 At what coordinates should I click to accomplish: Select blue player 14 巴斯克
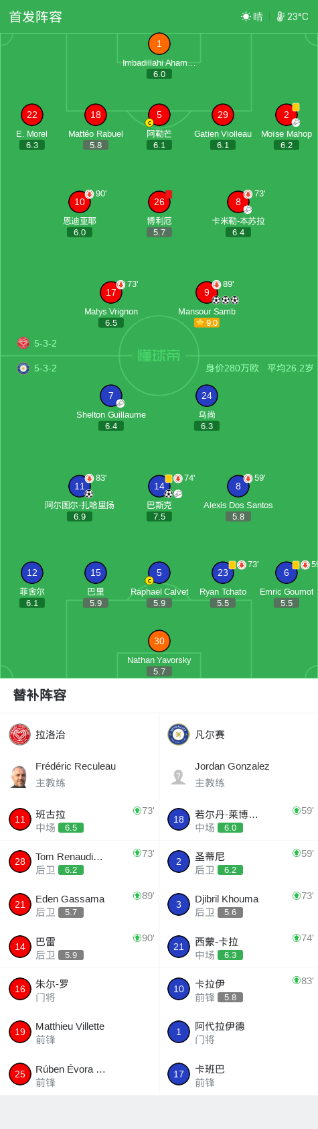coord(159,486)
